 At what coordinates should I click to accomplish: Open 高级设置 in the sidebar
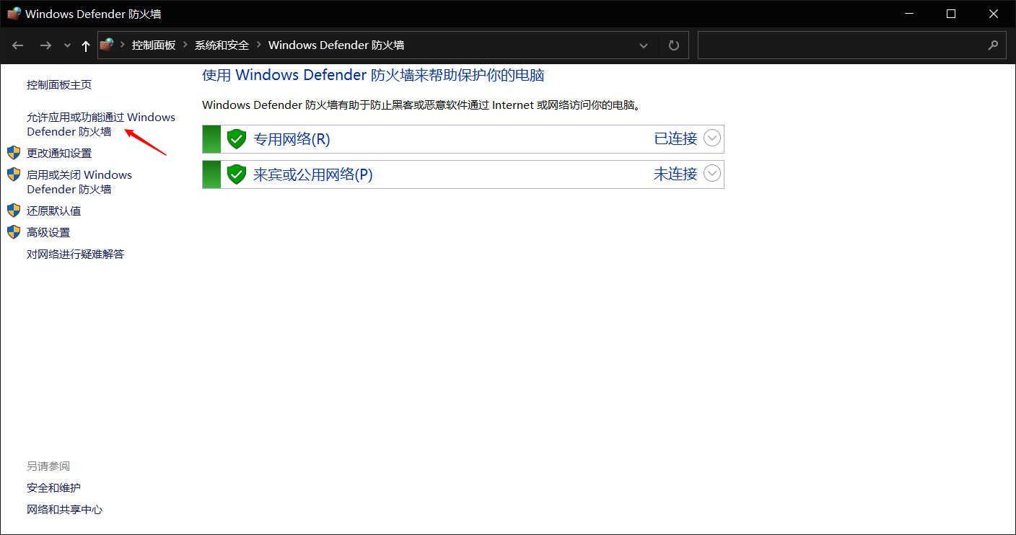(x=48, y=232)
